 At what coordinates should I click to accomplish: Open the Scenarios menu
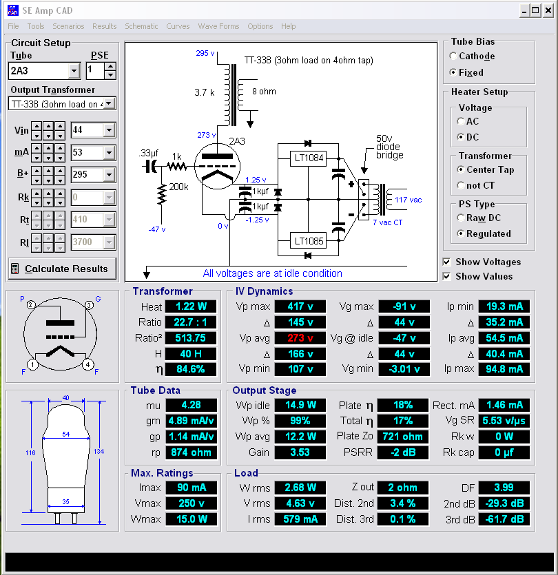tap(68, 26)
